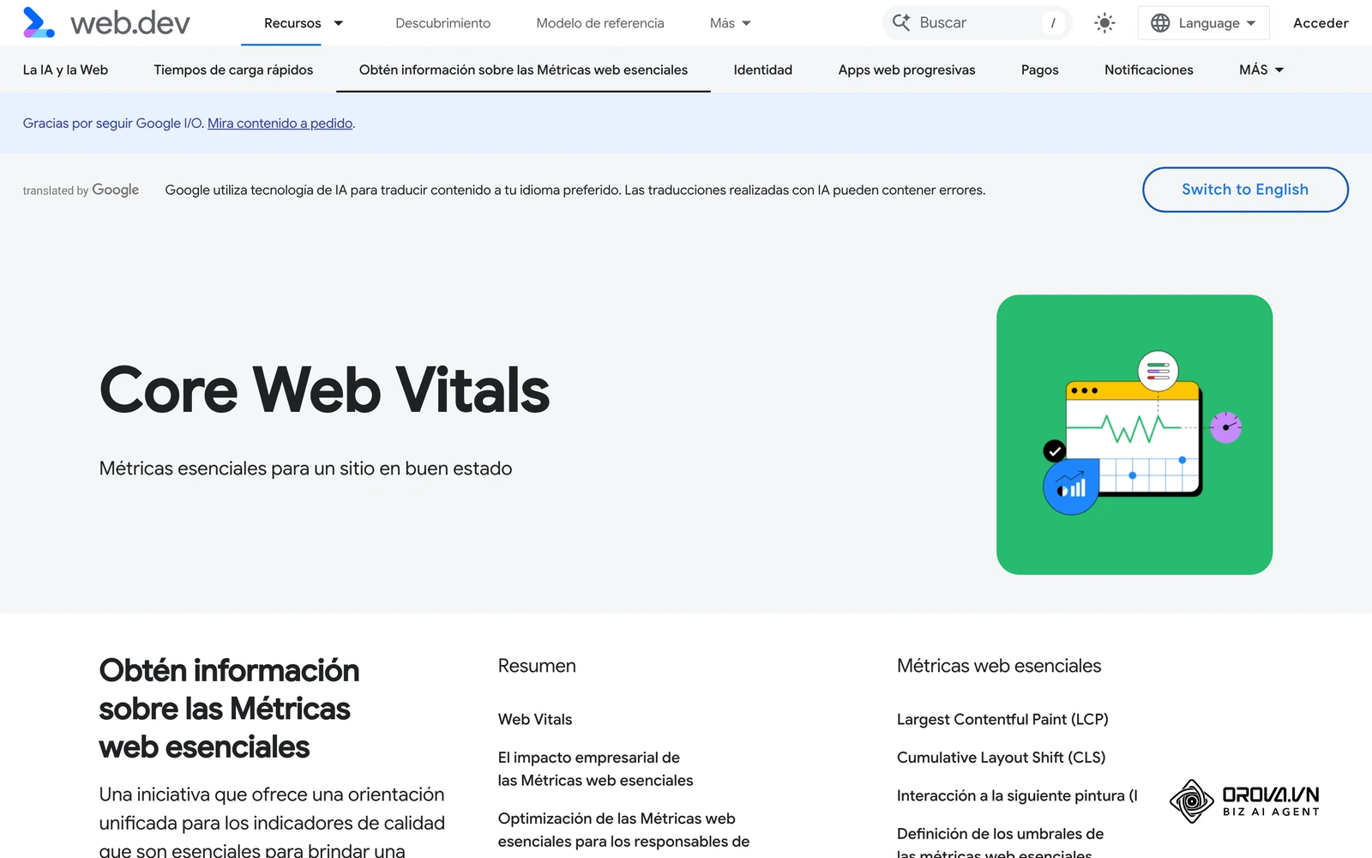Open El impacto empresarial de las Métricas link
The width and height of the screenshot is (1372, 858).
595,769
